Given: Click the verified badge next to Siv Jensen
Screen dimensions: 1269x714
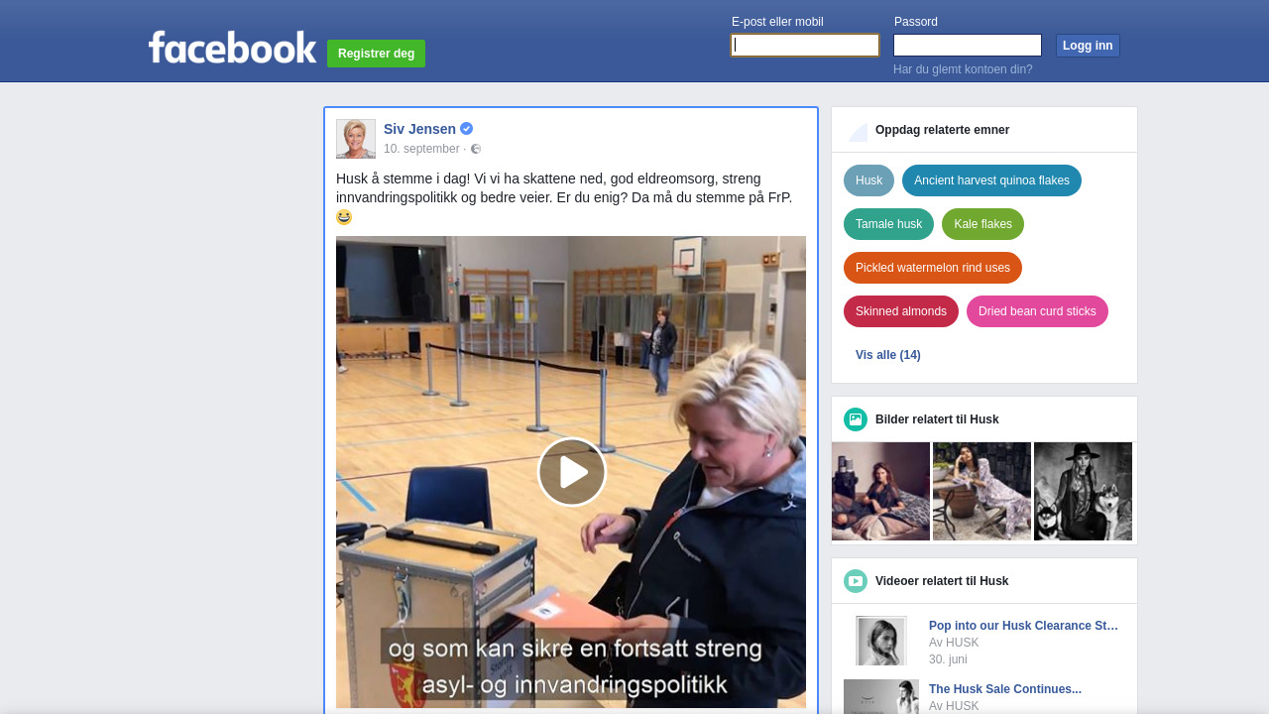Looking at the screenshot, I should (x=467, y=129).
